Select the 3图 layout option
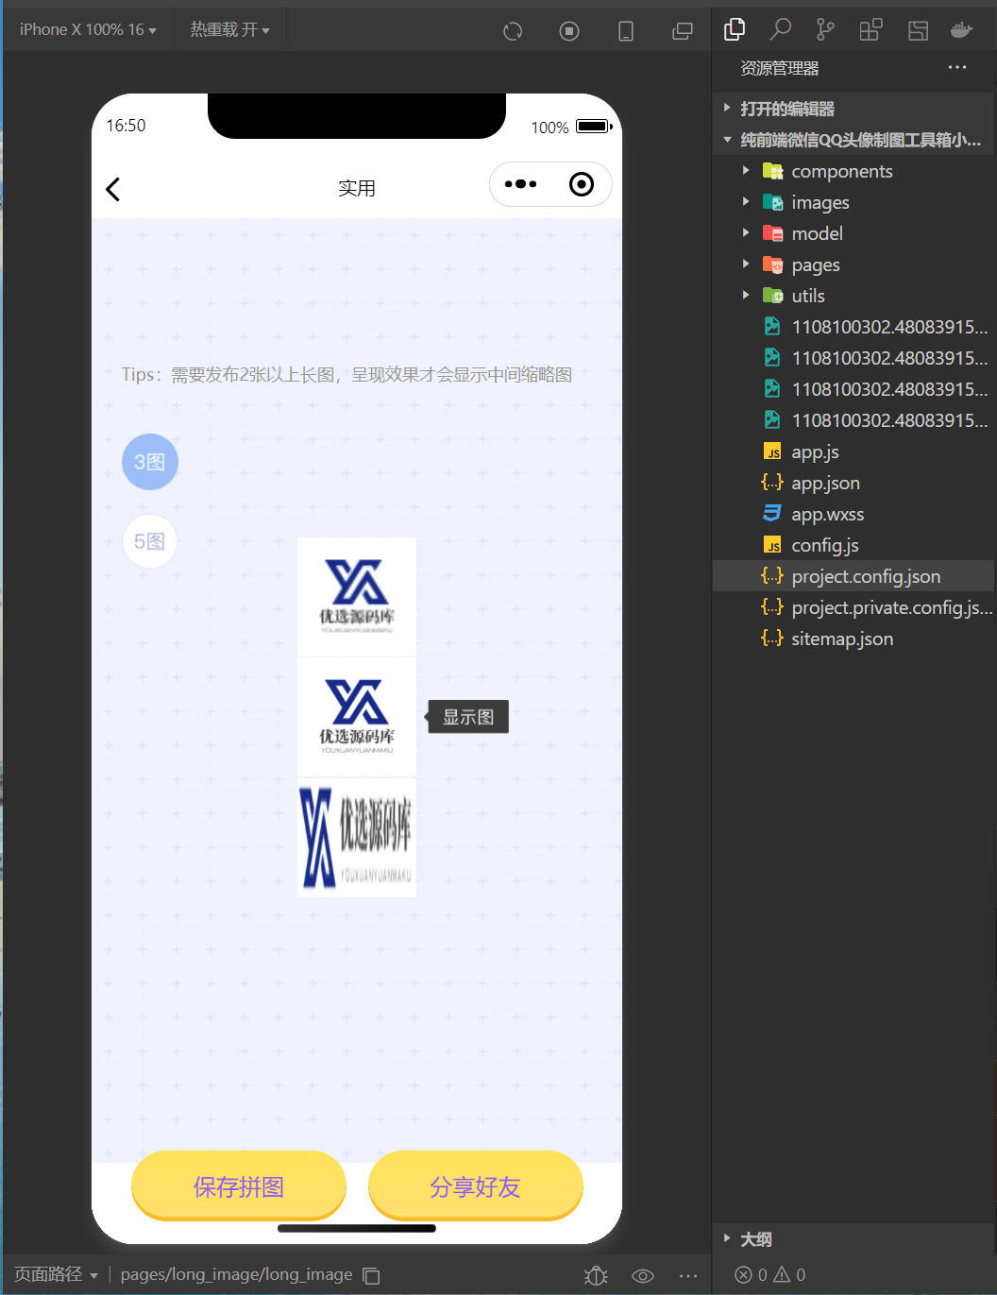Screen dimensions: 997x1295 [150, 462]
